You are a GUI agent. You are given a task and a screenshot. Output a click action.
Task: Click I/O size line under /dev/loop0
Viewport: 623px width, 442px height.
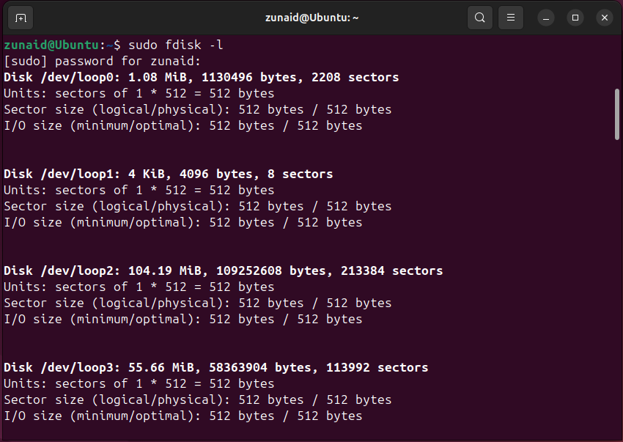tap(183, 125)
